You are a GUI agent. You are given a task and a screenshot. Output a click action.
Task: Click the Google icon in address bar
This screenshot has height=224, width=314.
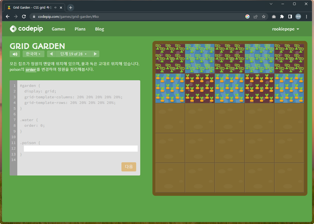click(247, 17)
